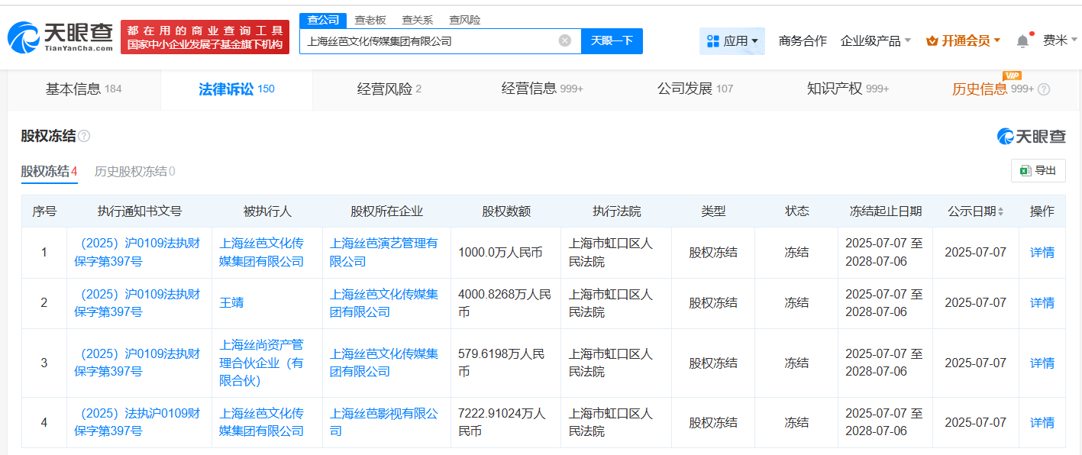Click the notification bell icon
This screenshot has height=455, width=1082.
1022,41
